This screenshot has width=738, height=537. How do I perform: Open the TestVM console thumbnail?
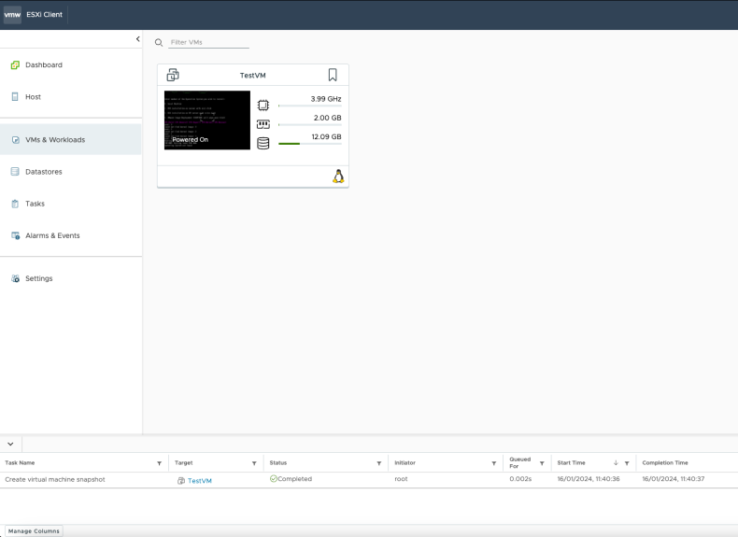pos(207,120)
